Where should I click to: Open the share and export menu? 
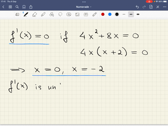(31, 7)
